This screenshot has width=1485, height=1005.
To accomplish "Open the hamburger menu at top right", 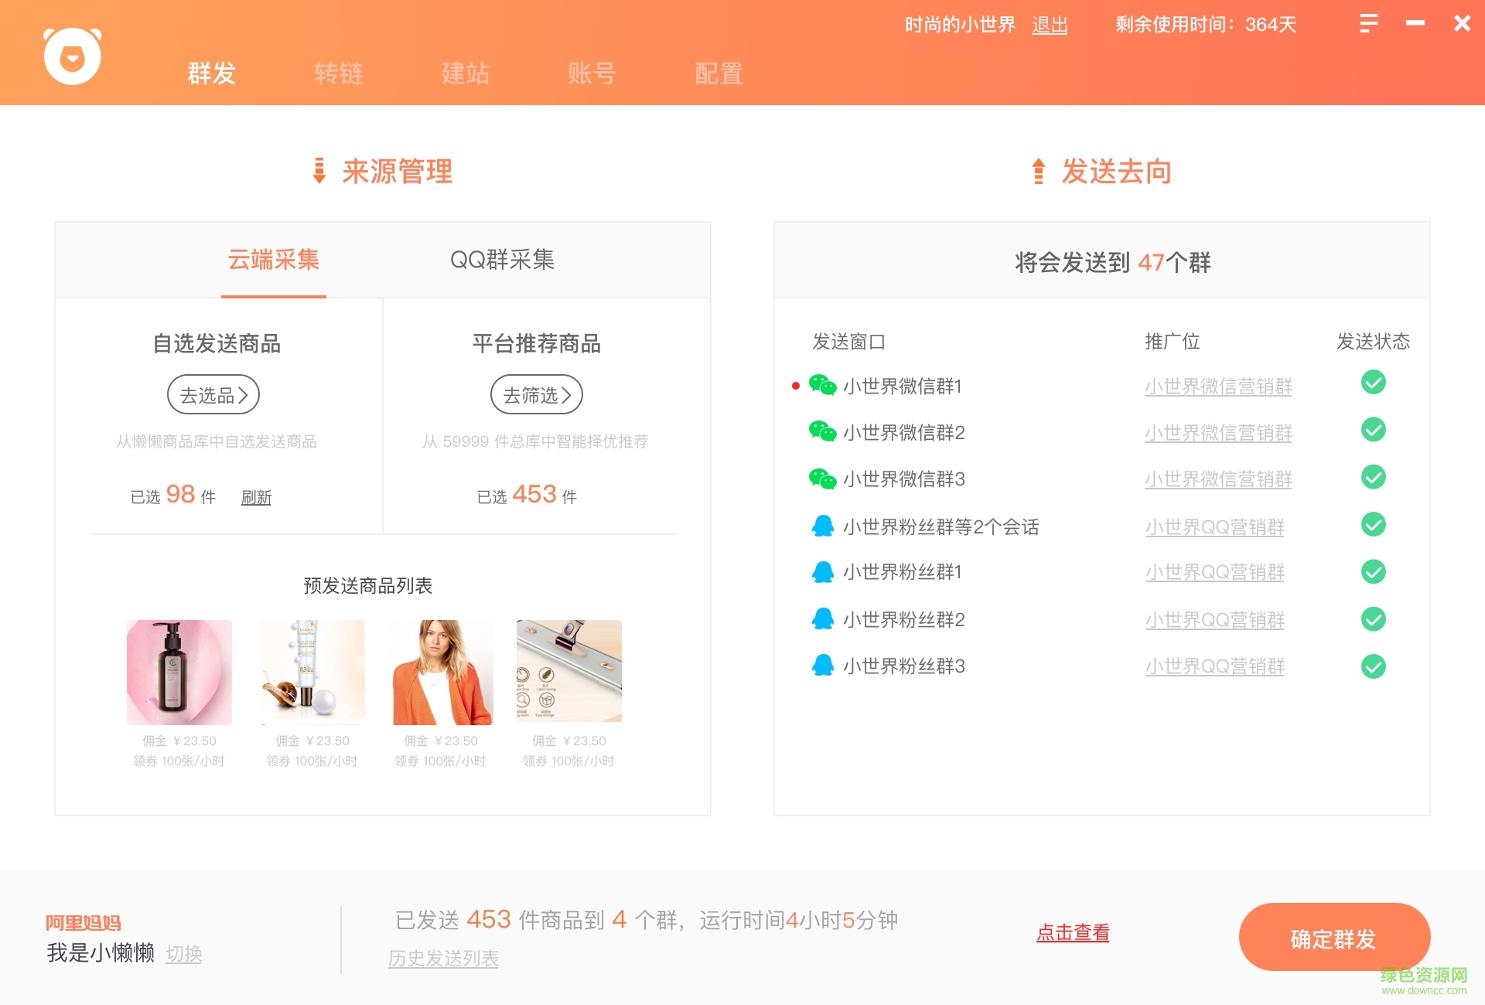I will (1369, 23).
